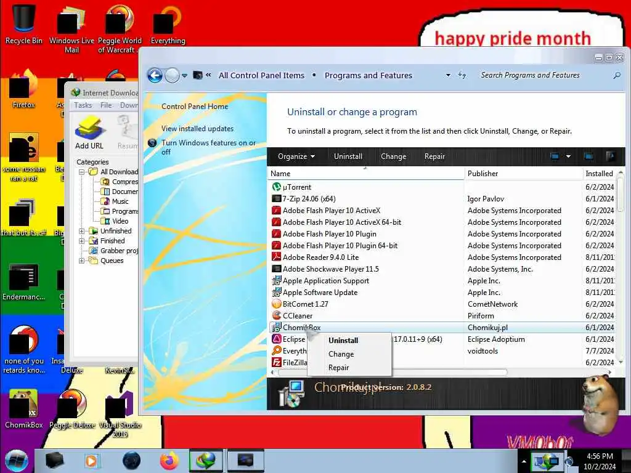Show the preview pane icon
This screenshot has height=473, width=631.
pos(588,156)
